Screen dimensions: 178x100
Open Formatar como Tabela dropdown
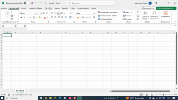[108, 16]
